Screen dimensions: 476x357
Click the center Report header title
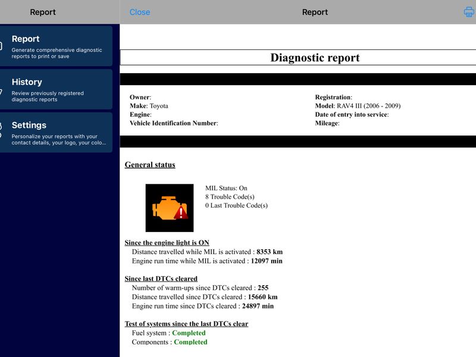pyautogui.click(x=315, y=12)
